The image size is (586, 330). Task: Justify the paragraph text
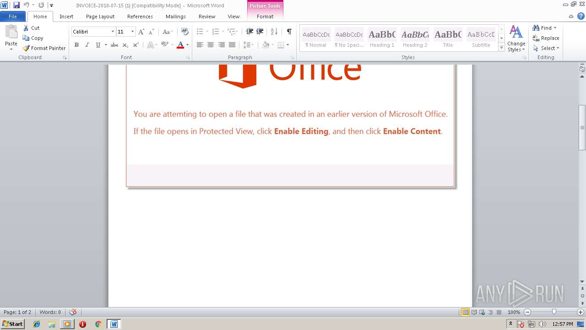(232, 45)
